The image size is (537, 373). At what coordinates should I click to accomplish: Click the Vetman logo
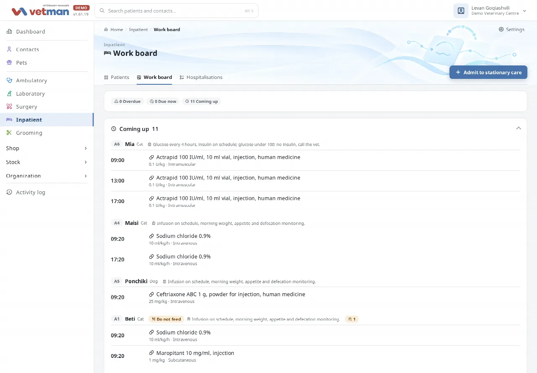point(40,11)
